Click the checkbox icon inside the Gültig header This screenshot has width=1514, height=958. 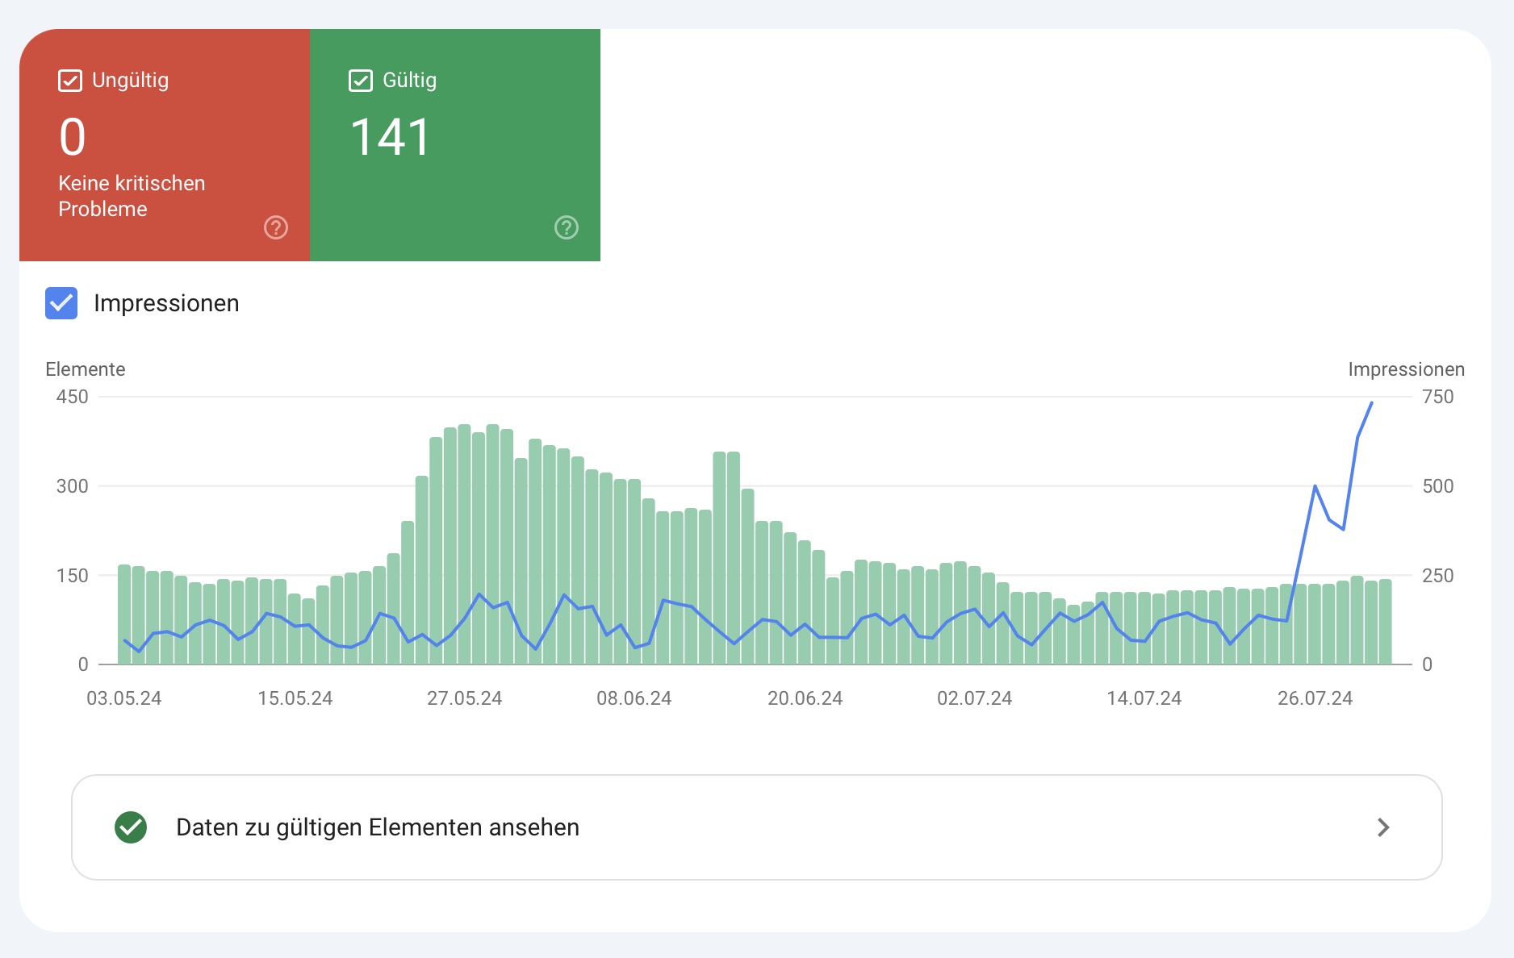tap(360, 80)
